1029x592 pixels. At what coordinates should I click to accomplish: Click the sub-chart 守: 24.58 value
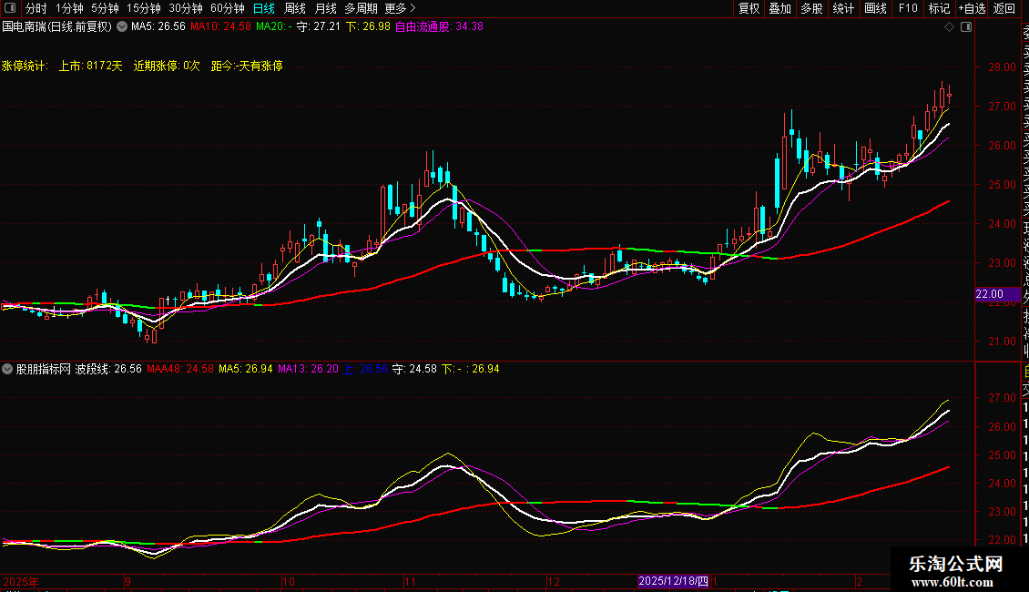tap(414, 369)
